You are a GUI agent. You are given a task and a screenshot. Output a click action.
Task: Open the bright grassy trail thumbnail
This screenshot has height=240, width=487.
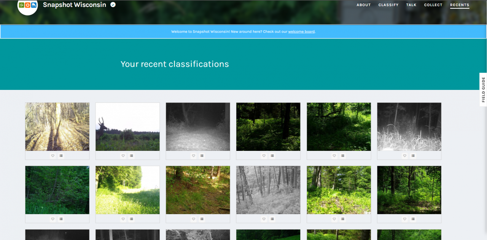tap(128, 190)
